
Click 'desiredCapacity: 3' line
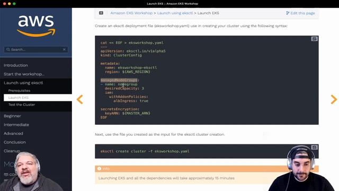pyautogui.click(x=124, y=89)
